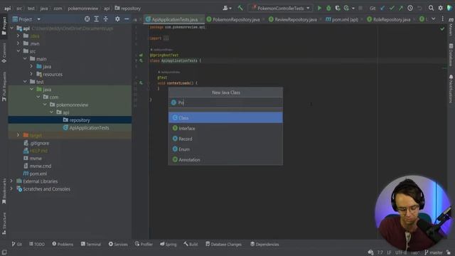Expand External Libraries node
The height and width of the screenshot is (256, 455).
(x=11, y=181)
